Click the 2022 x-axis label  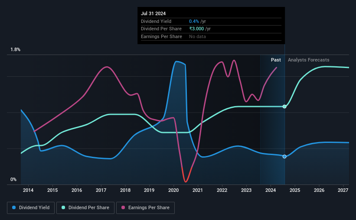(222, 190)
